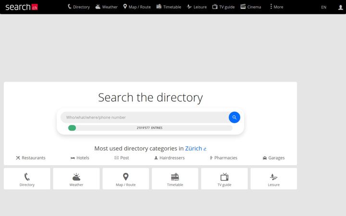Click the green entries progress indicator
This screenshot has width=346, height=216.
(x=72, y=128)
